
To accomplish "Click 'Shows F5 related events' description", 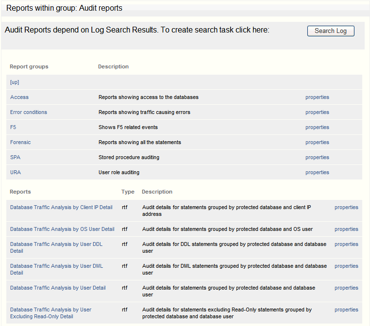I will tap(128, 127).
